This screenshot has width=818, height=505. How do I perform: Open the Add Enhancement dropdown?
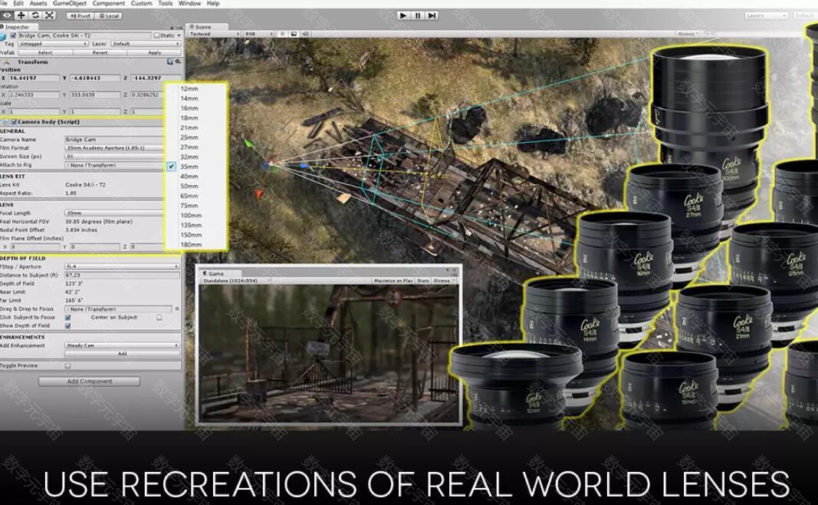point(122,345)
